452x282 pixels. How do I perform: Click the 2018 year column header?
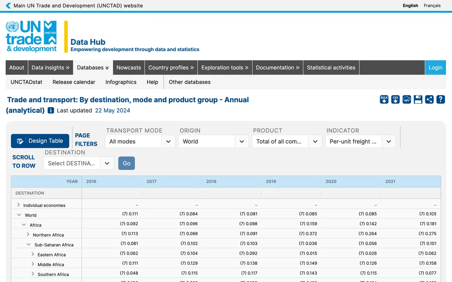pyautogui.click(x=211, y=181)
